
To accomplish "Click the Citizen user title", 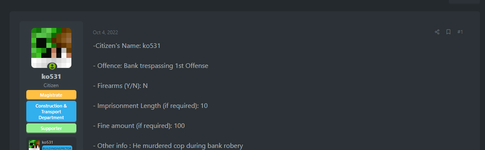I will point(51,85).
